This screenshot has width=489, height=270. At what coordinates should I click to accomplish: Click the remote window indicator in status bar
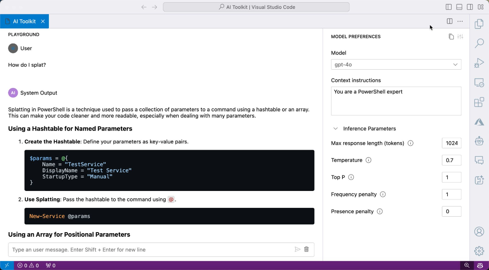[7, 265]
